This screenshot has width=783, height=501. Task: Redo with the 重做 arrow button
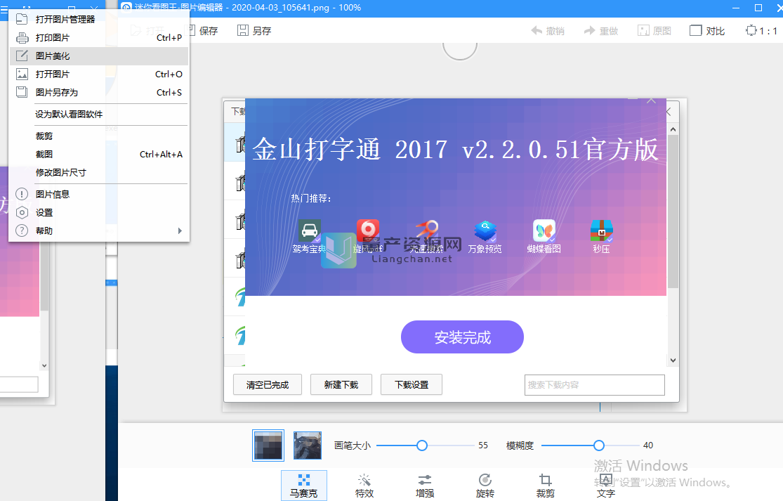(600, 31)
